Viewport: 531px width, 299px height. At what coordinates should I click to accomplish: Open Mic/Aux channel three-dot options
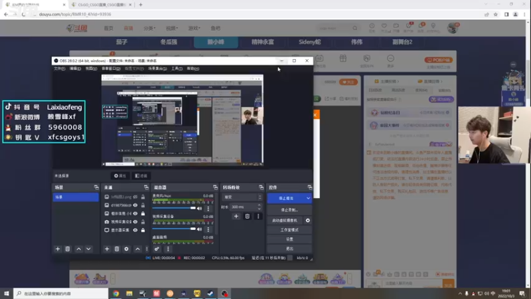pos(208,209)
